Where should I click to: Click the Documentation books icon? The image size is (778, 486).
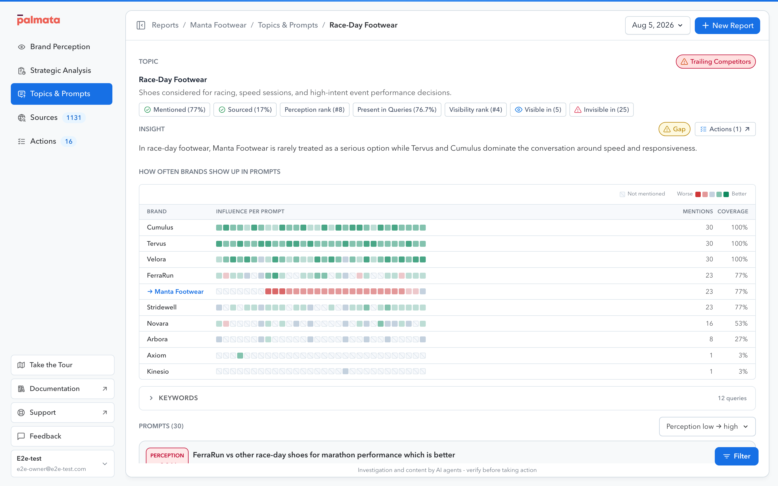(x=21, y=389)
